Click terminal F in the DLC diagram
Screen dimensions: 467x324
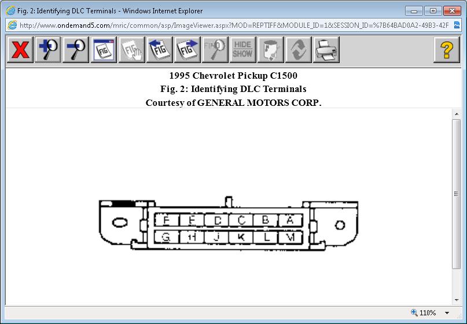[167, 220]
